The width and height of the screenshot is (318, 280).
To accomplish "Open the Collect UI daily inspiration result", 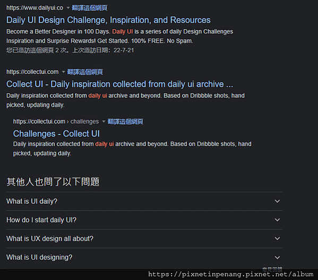I will 119,84.
